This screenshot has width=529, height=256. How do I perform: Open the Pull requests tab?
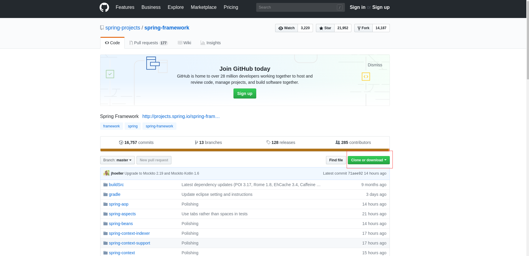[148, 43]
